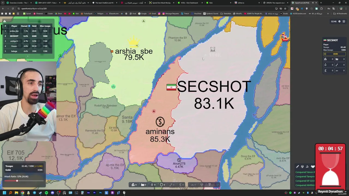
Task: Click warship count in SECSHOT panel
Action: (341, 71)
